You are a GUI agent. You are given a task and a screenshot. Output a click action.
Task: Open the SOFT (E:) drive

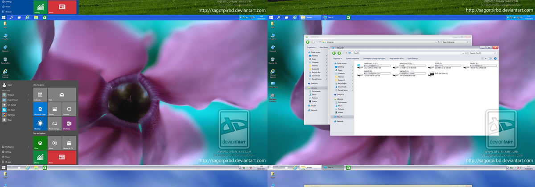[444, 66]
